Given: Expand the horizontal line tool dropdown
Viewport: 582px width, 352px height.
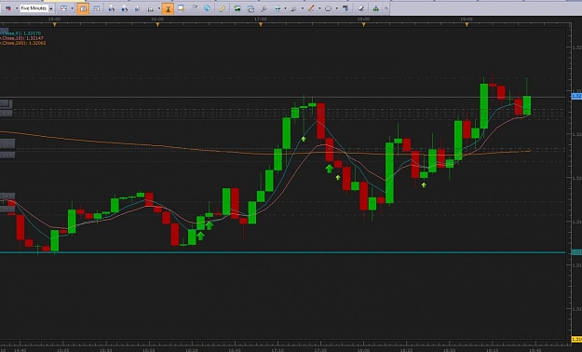Looking at the screenshot, I should tap(285, 8).
